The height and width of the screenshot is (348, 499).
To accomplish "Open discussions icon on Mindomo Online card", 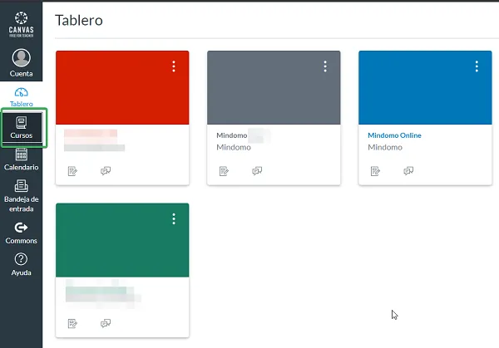I will 408,171.
